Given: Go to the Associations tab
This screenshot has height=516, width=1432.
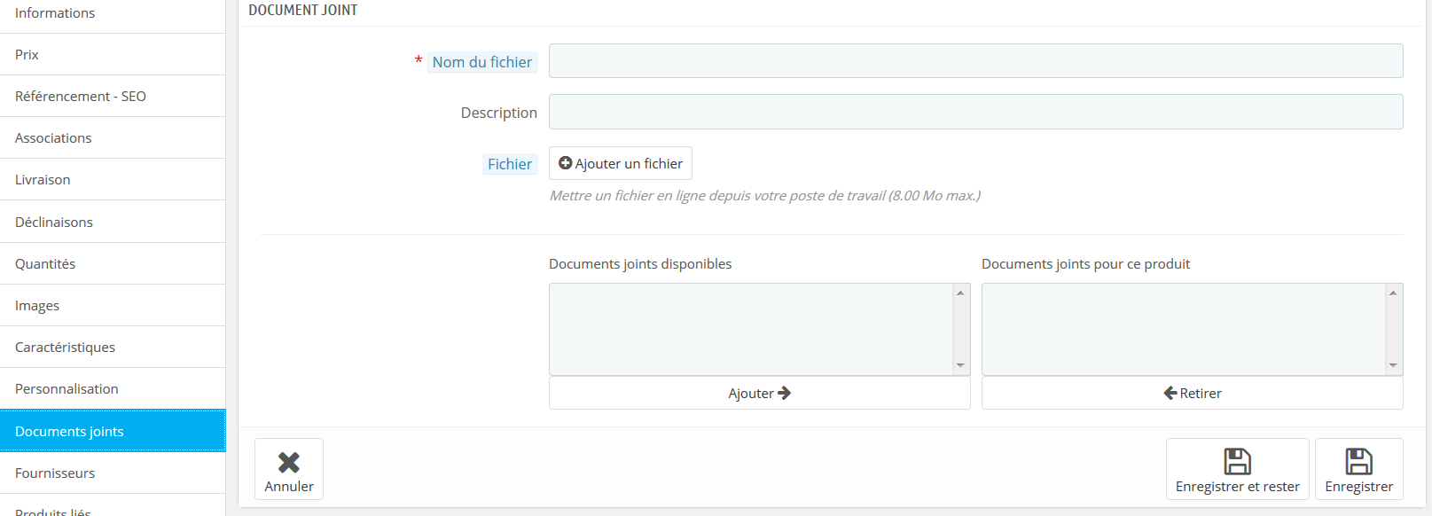Looking at the screenshot, I should [113, 138].
